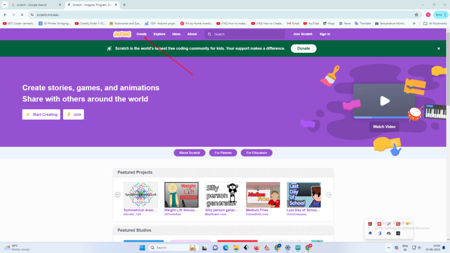Viewport: 450px width, 253px height.
Task: Open a new browser tab
Action: (x=124, y=5)
